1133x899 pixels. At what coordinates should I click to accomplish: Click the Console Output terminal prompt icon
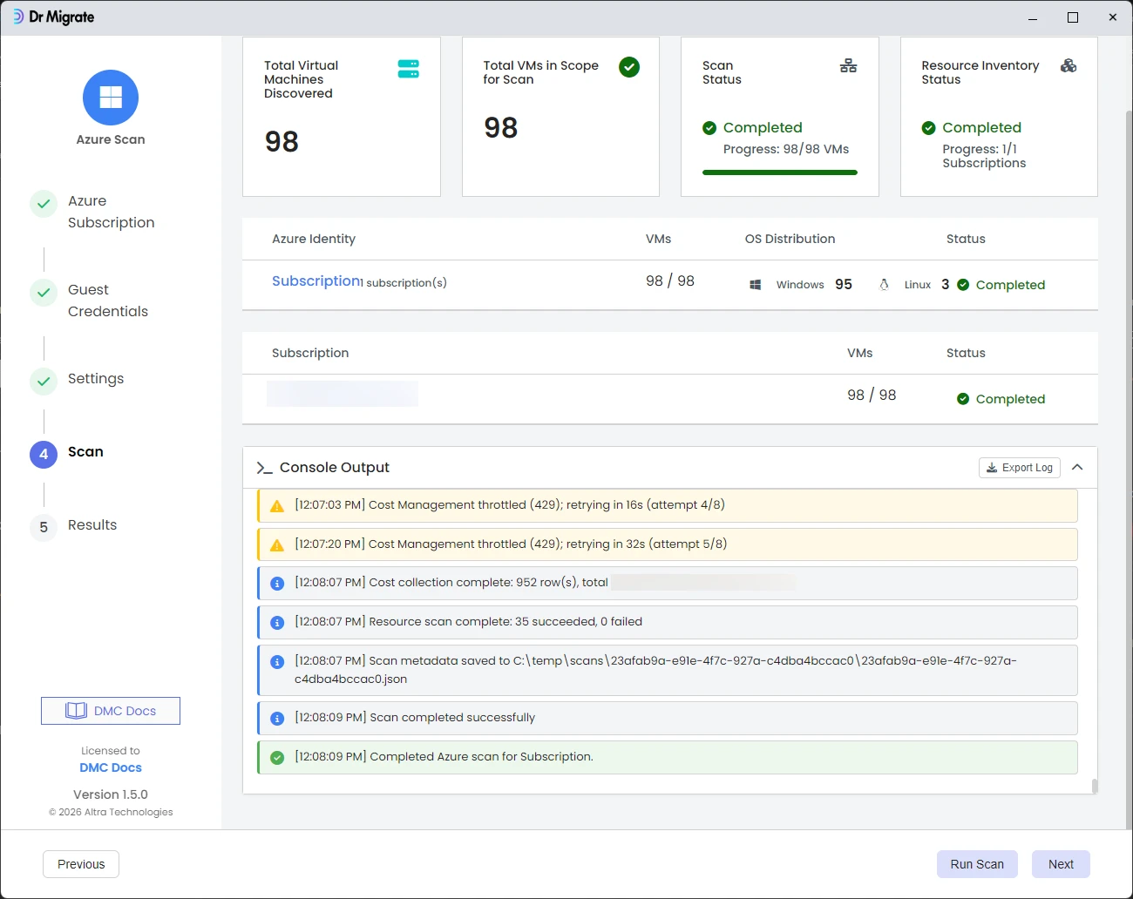(x=264, y=469)
